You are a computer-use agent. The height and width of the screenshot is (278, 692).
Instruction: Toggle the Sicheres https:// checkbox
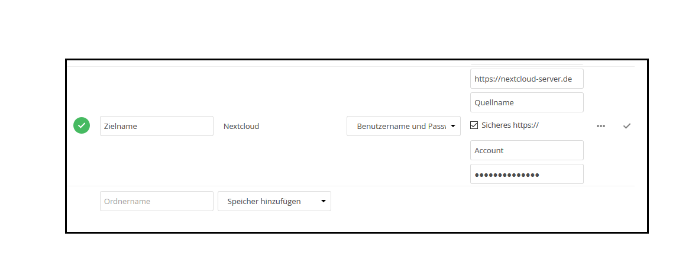(474, 125)
